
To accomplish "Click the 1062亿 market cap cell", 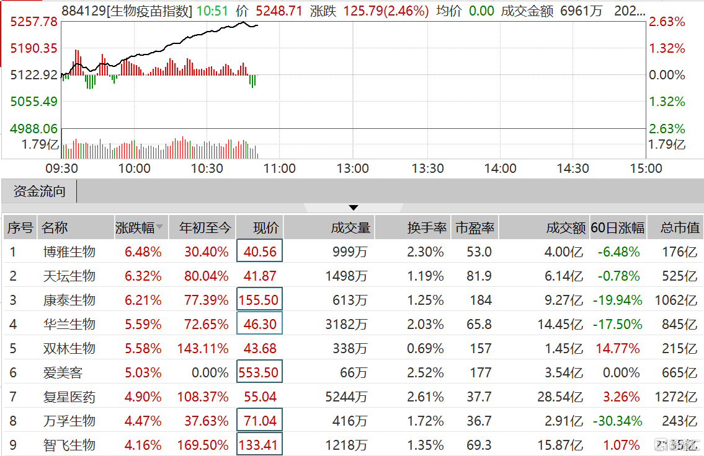I will [x=675, y=300].
